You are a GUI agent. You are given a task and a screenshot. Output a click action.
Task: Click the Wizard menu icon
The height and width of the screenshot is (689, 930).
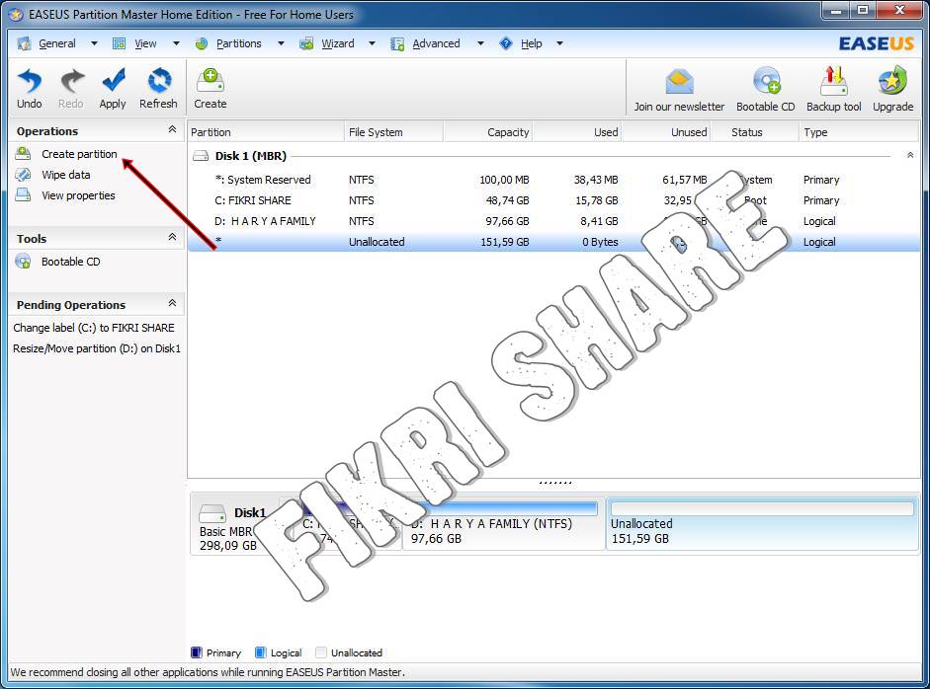306,43
